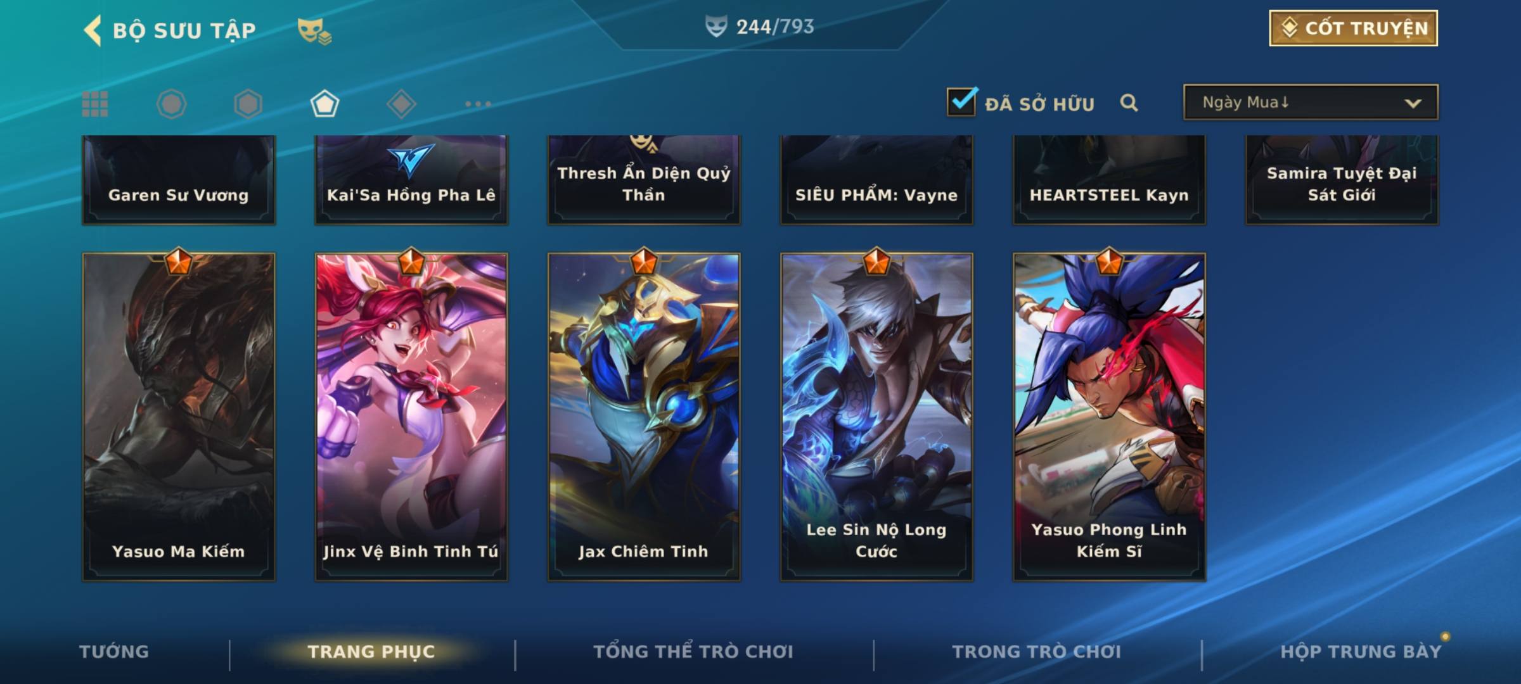The height and width of the screenshot is (684, 1521).
Task: Select the all-skins grid filter icon
Action: coord(95,104)
